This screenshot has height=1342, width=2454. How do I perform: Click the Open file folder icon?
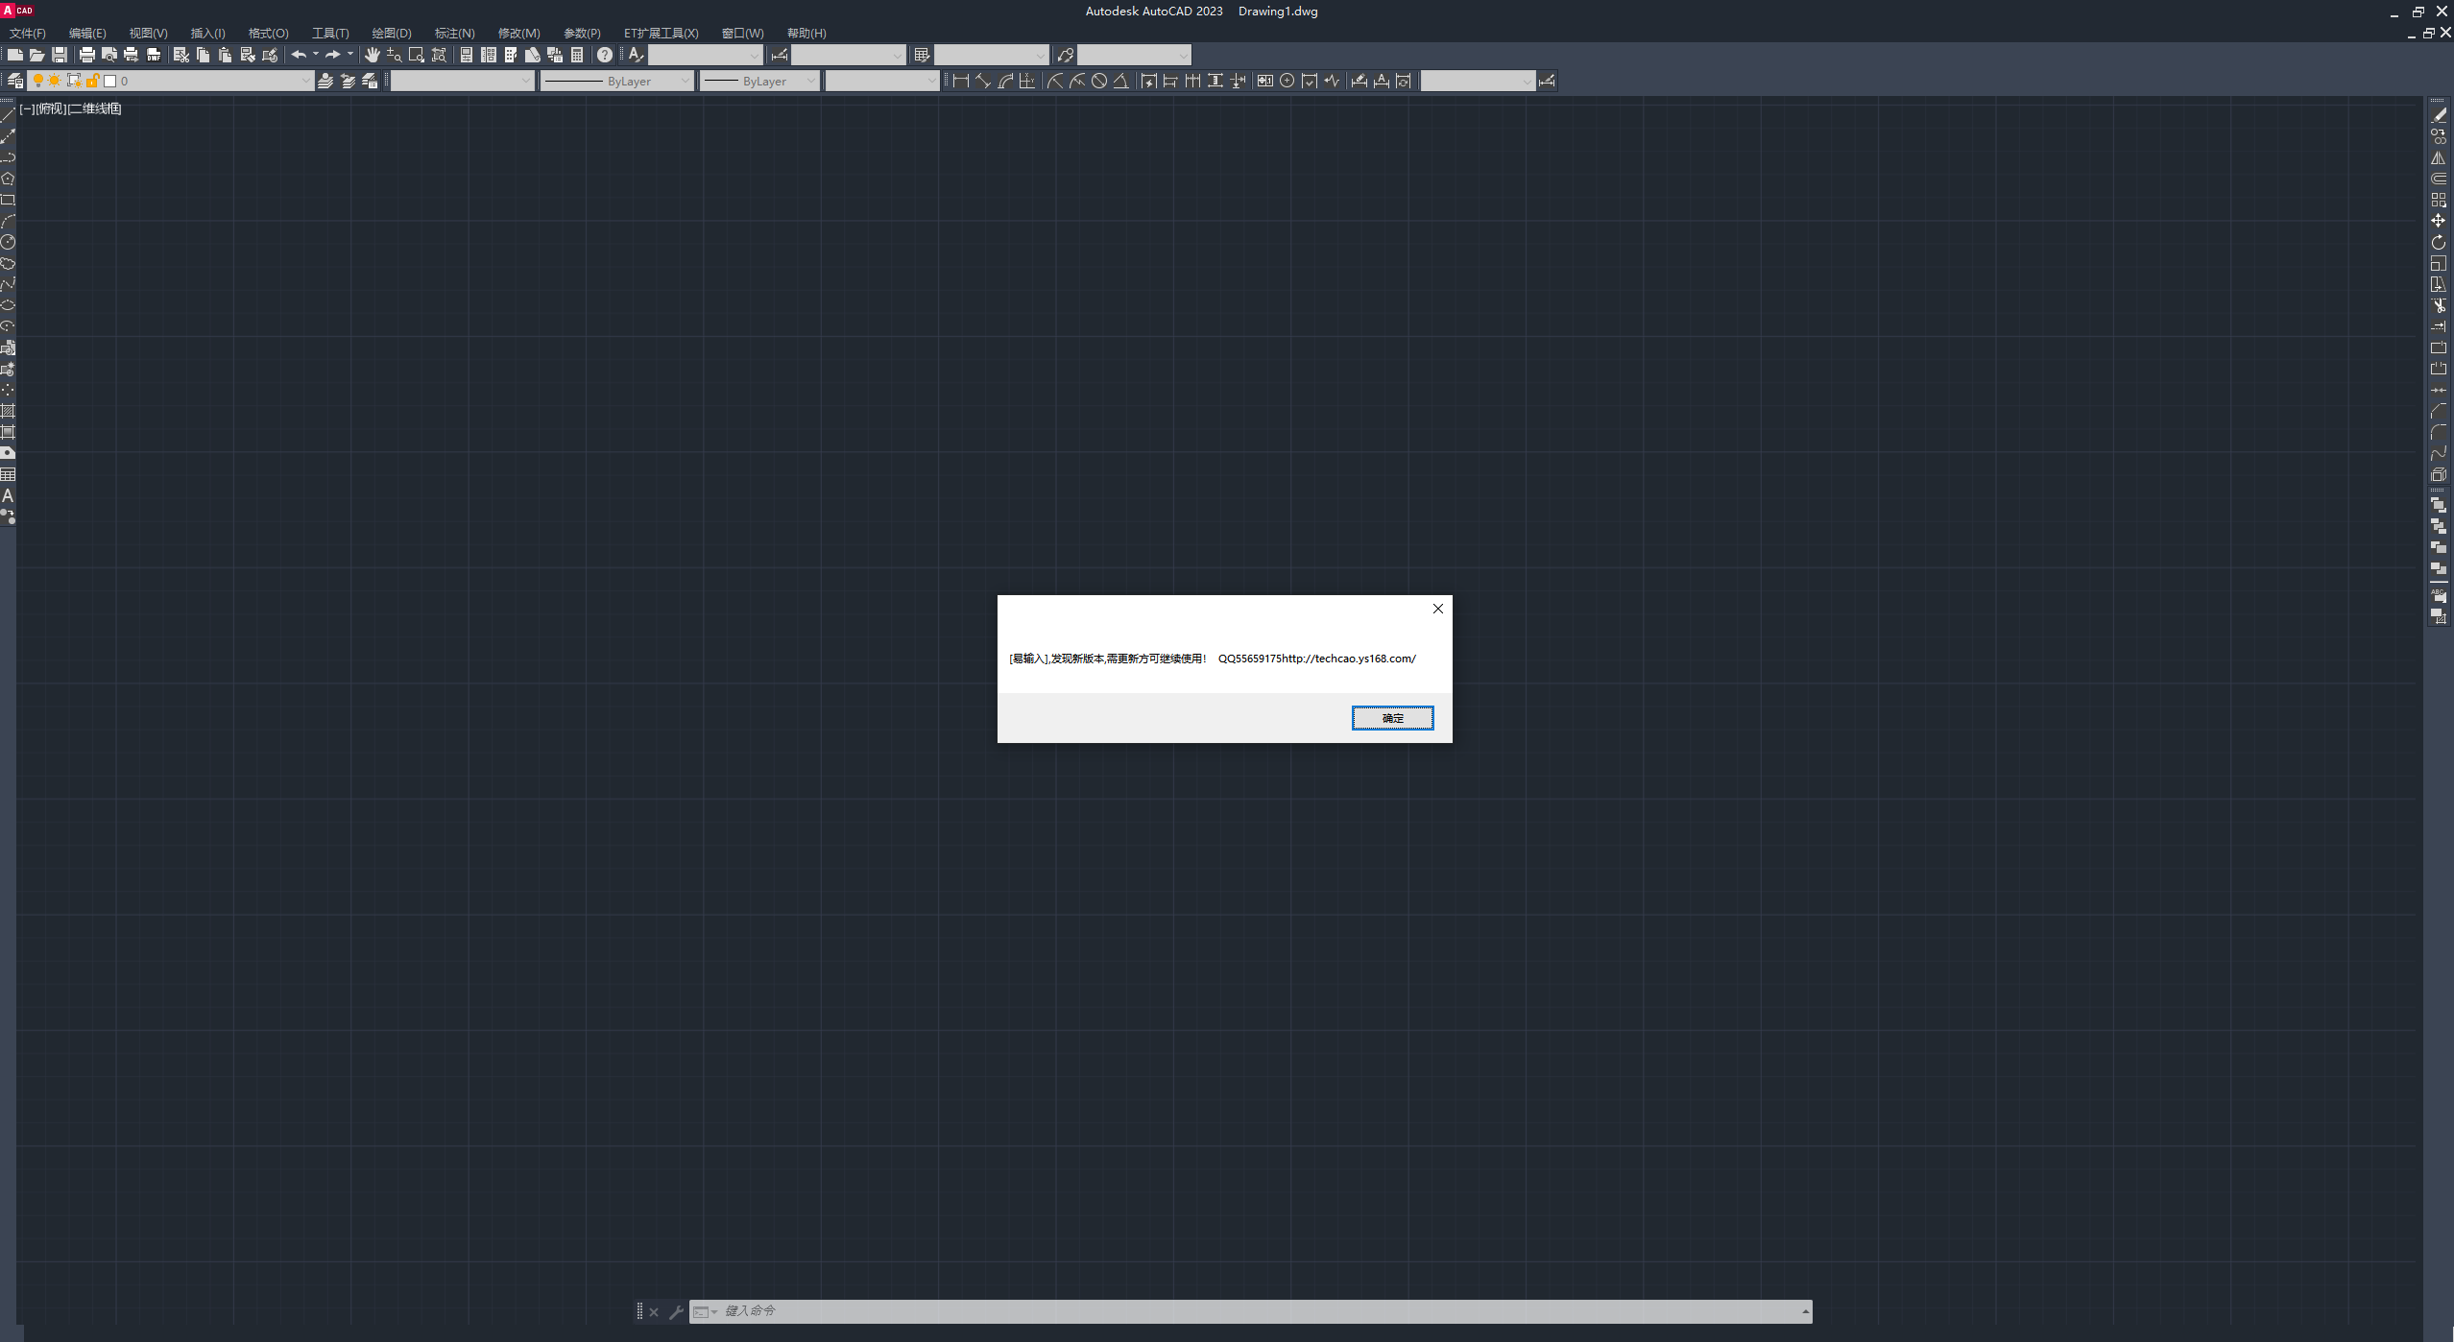pyautogui.click(x=36, y=55)
